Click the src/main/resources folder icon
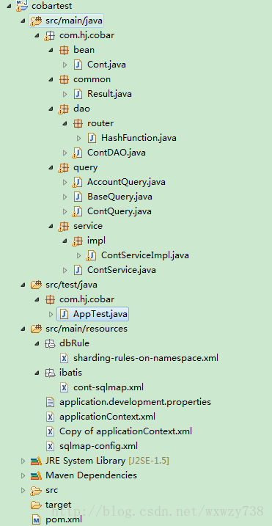 pos(36,329)
